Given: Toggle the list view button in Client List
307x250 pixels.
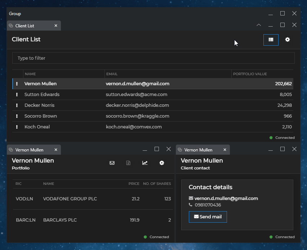Looking at the screenshot, I should point(271,40).
